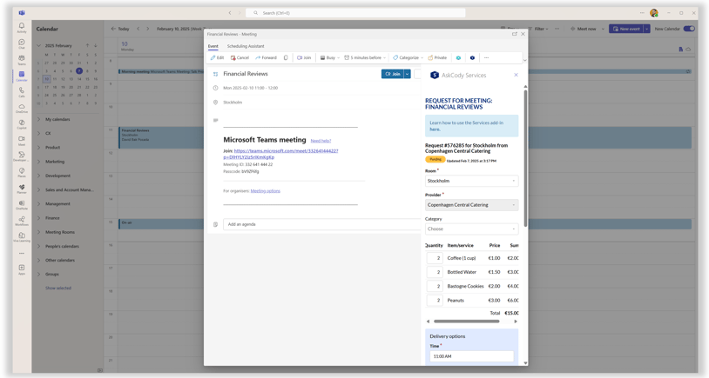Click the Coffee quantity field
The width and height of the screenshot is (709, 378).
pyautogui.click(x=435, y=258)
